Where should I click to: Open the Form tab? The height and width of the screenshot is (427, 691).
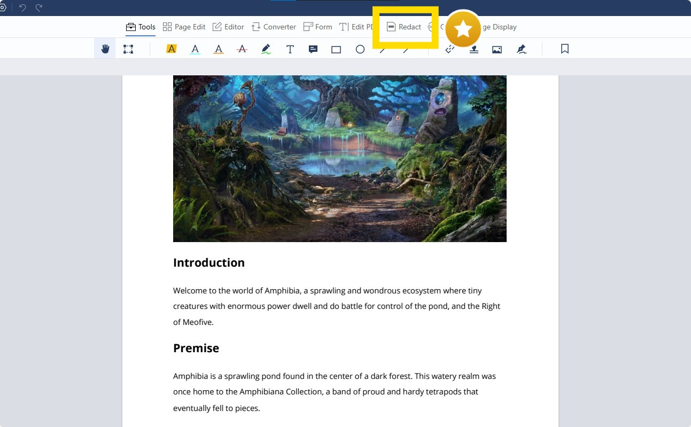coord(317,27)
